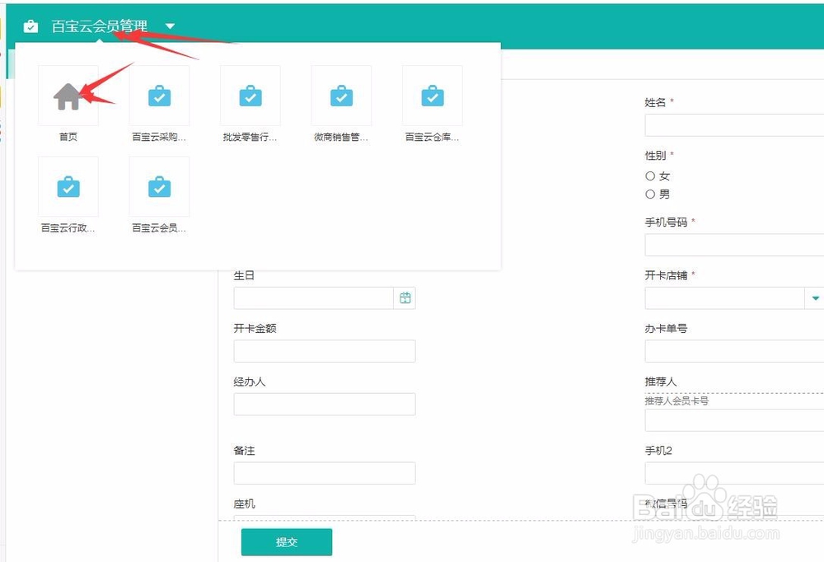824x562 pixels.
Task: Collapse the app switcher dropdown arrow
Action: [x=170, y=26]
